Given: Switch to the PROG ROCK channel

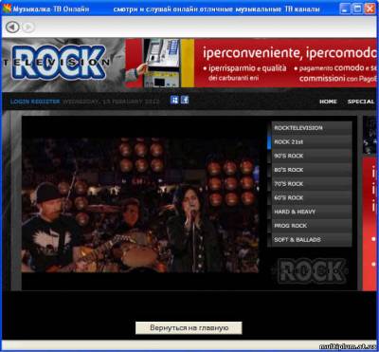Looking at the screenshot, I should click(x=310, y=226).
